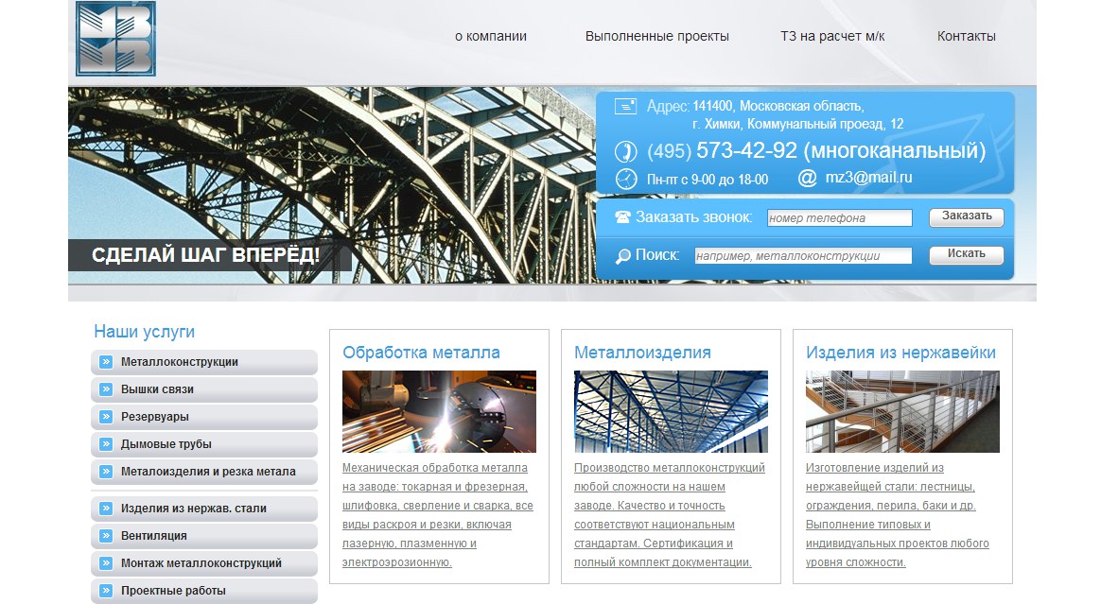This screenshot has width=1101, height=604.
Task: Select Монтаж металлоконструкций service
Action: 204,562
